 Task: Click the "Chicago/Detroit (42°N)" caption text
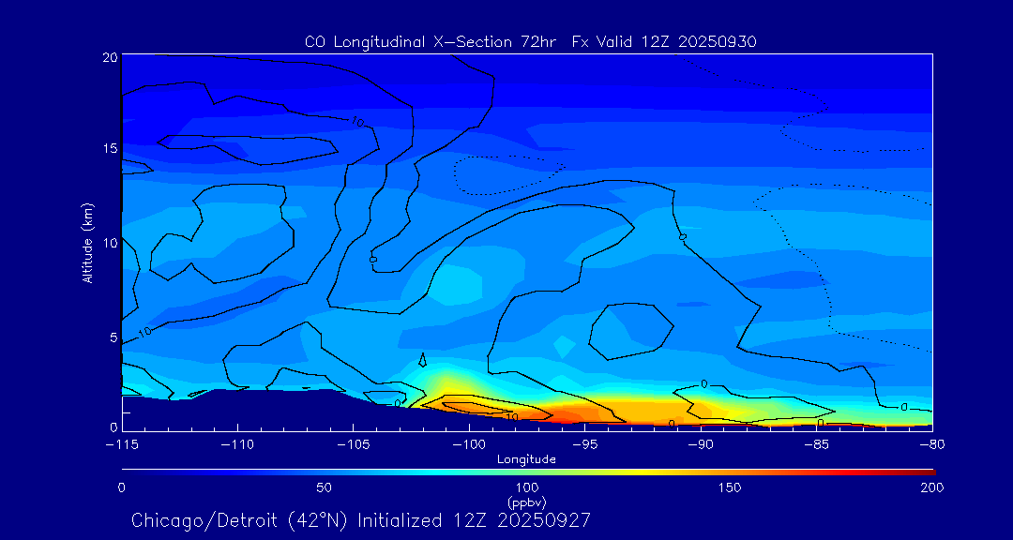pos(240,520)
